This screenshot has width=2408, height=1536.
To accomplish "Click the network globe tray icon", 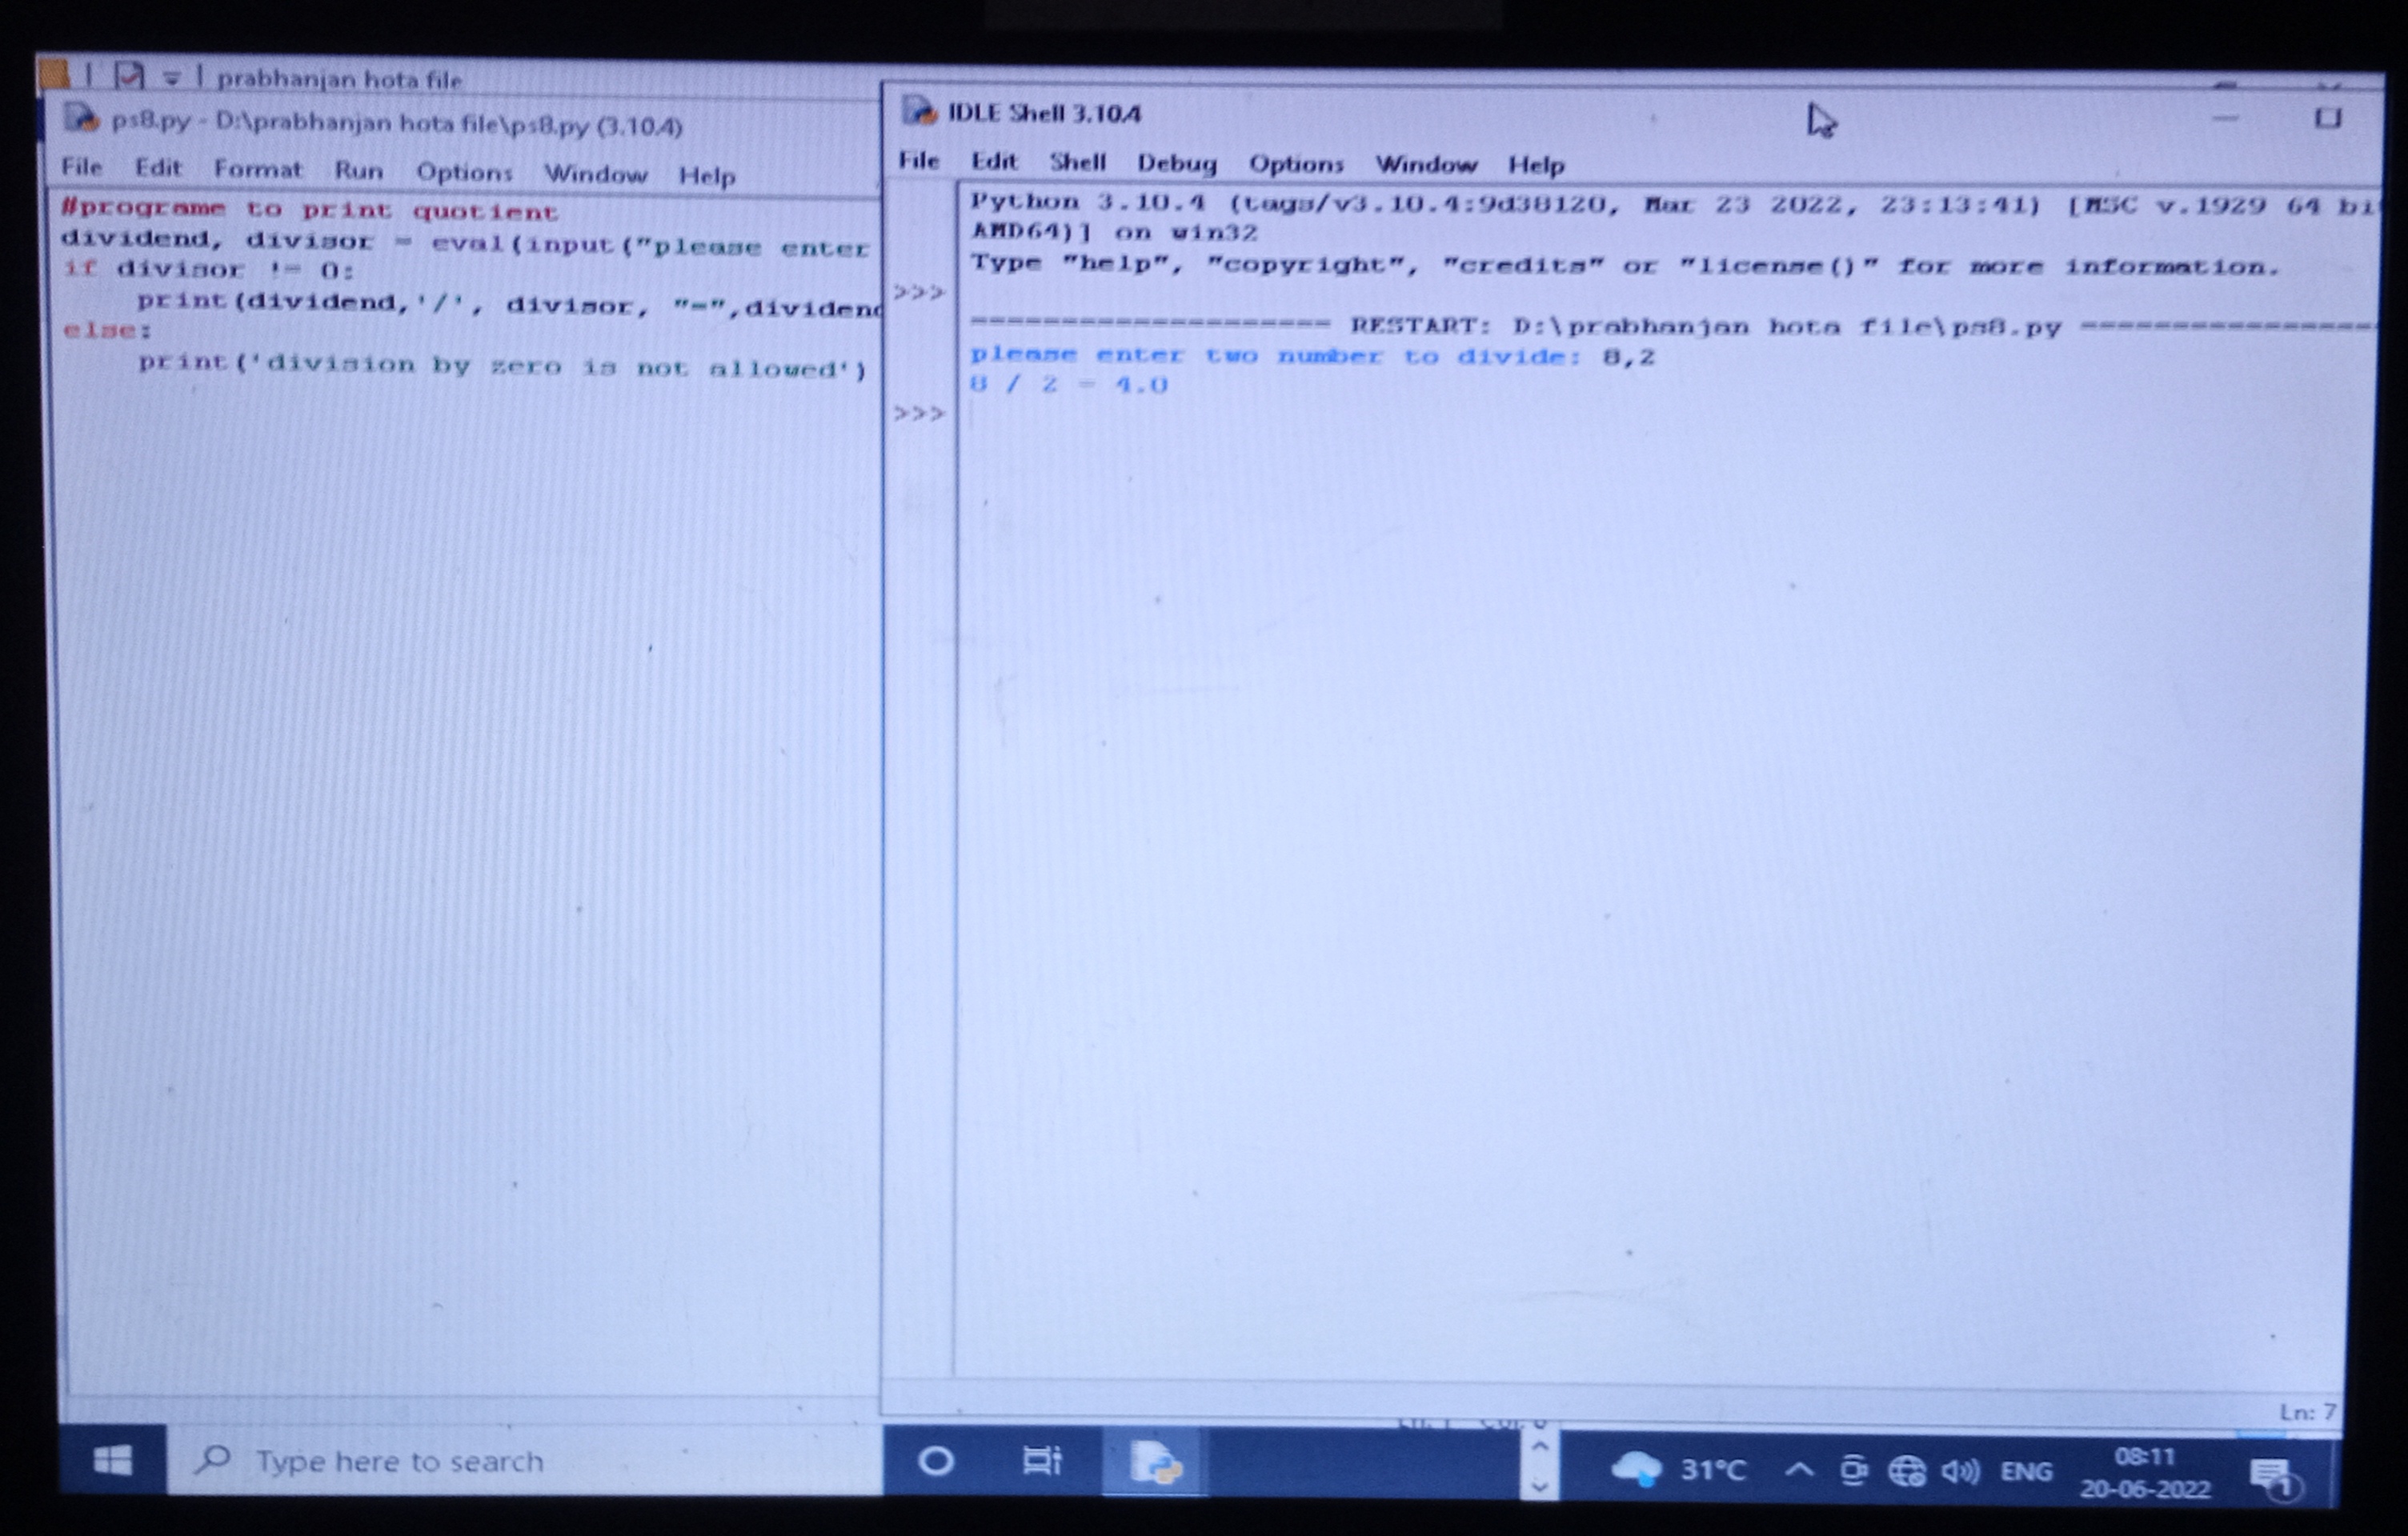I will pyautogui.click(x=1906, y=1471).
